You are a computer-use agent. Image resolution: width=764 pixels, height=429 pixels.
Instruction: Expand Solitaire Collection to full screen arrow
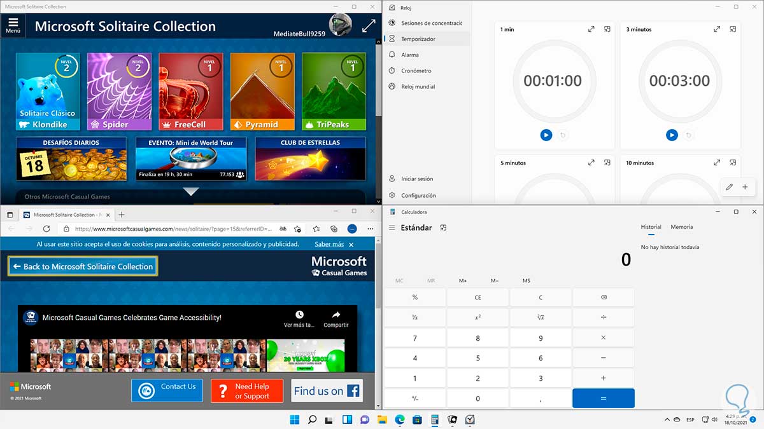coord(369,26)
